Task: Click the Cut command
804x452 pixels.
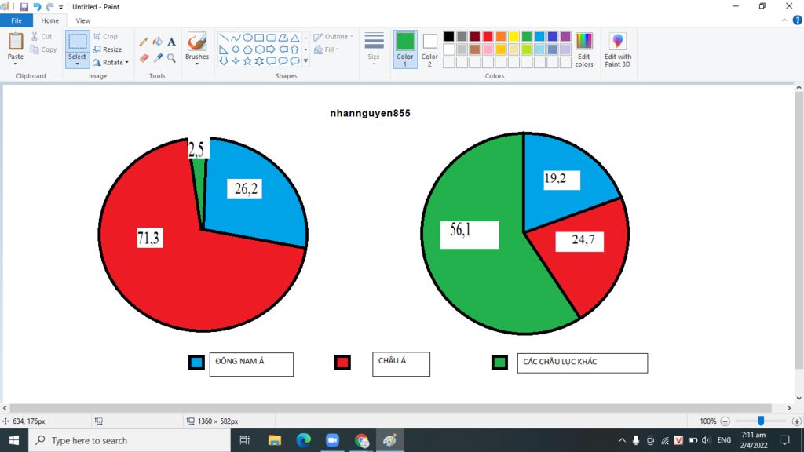Action: click(x=42, y=36)
